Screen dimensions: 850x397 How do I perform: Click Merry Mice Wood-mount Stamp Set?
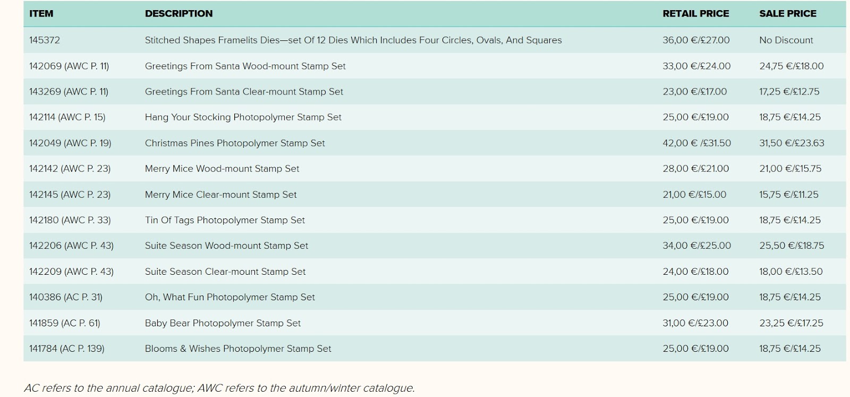point(222,168)
